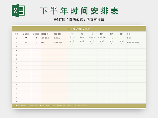
Task: Select the 计划事项 column header
Action: pyautogui.click(x=47, y=34)
